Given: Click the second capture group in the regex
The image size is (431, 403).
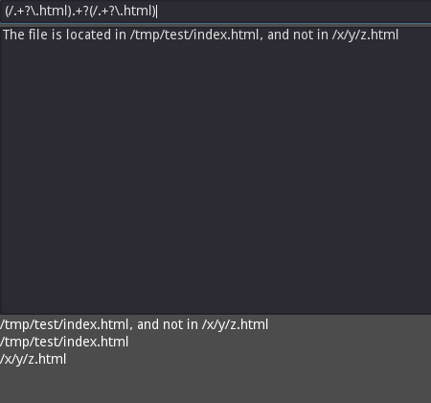Looking at the screenshot, I should (x=123, y=12).
